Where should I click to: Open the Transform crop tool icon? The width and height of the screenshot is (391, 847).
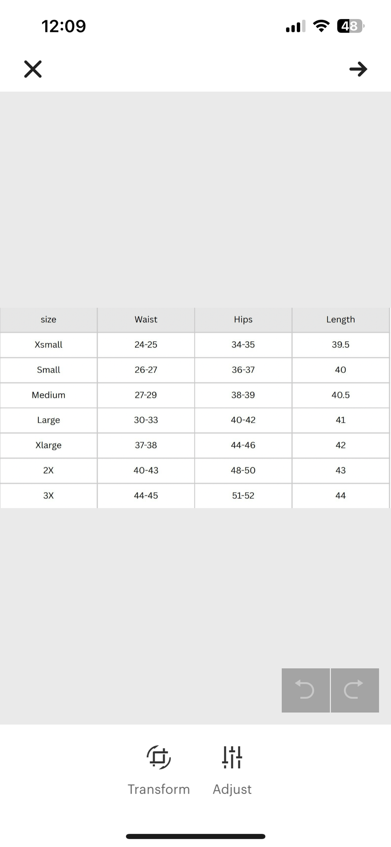pos(159,757)
